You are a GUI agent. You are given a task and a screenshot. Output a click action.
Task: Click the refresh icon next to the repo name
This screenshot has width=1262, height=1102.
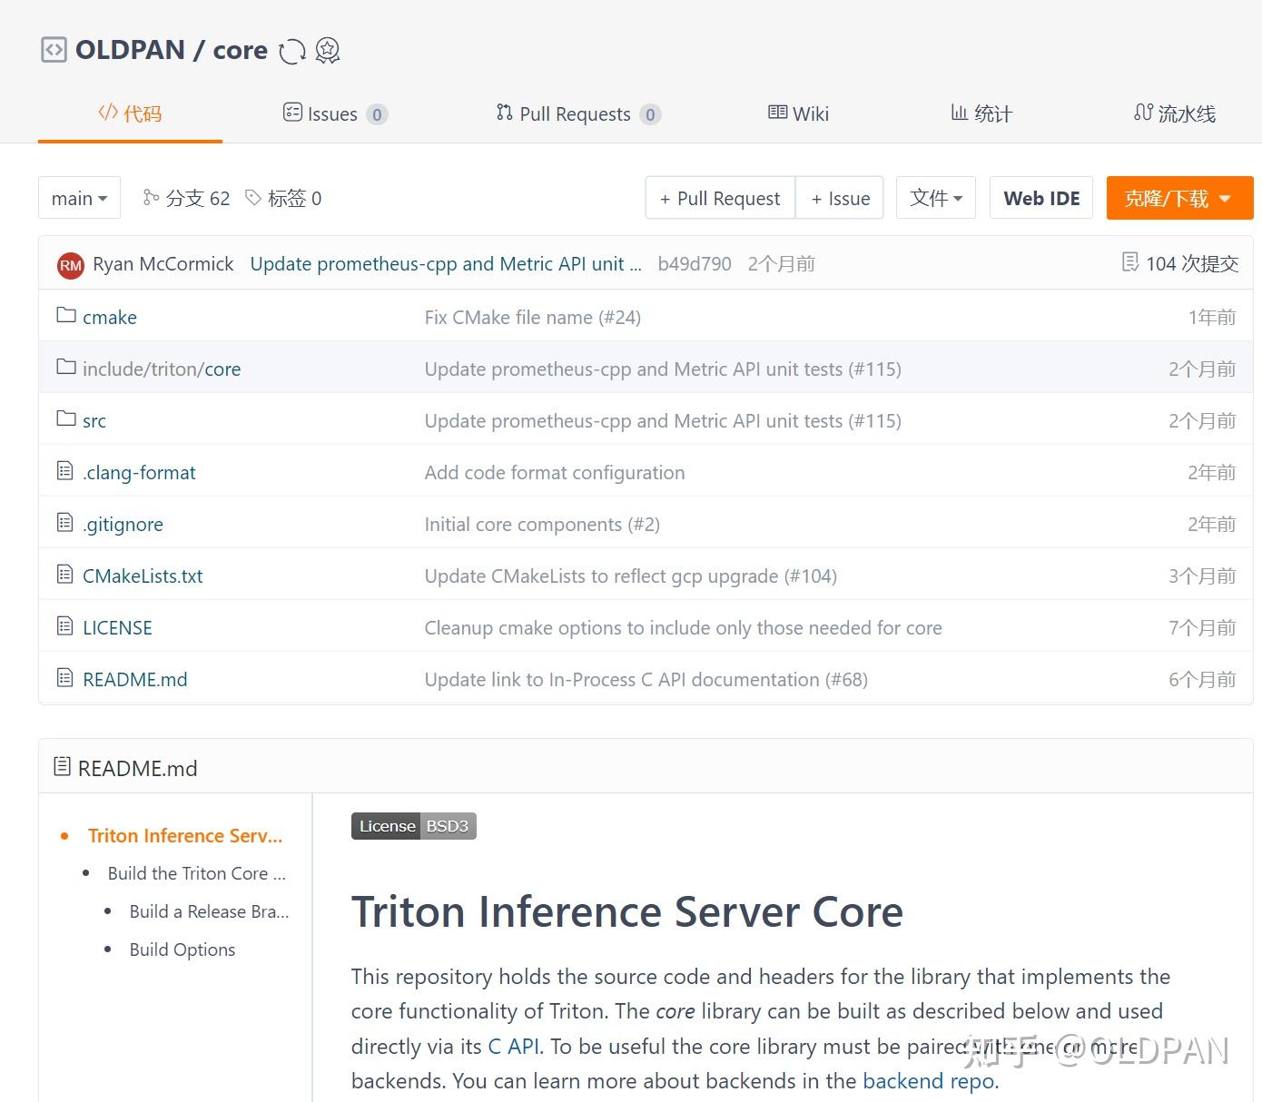click(291, 52)
